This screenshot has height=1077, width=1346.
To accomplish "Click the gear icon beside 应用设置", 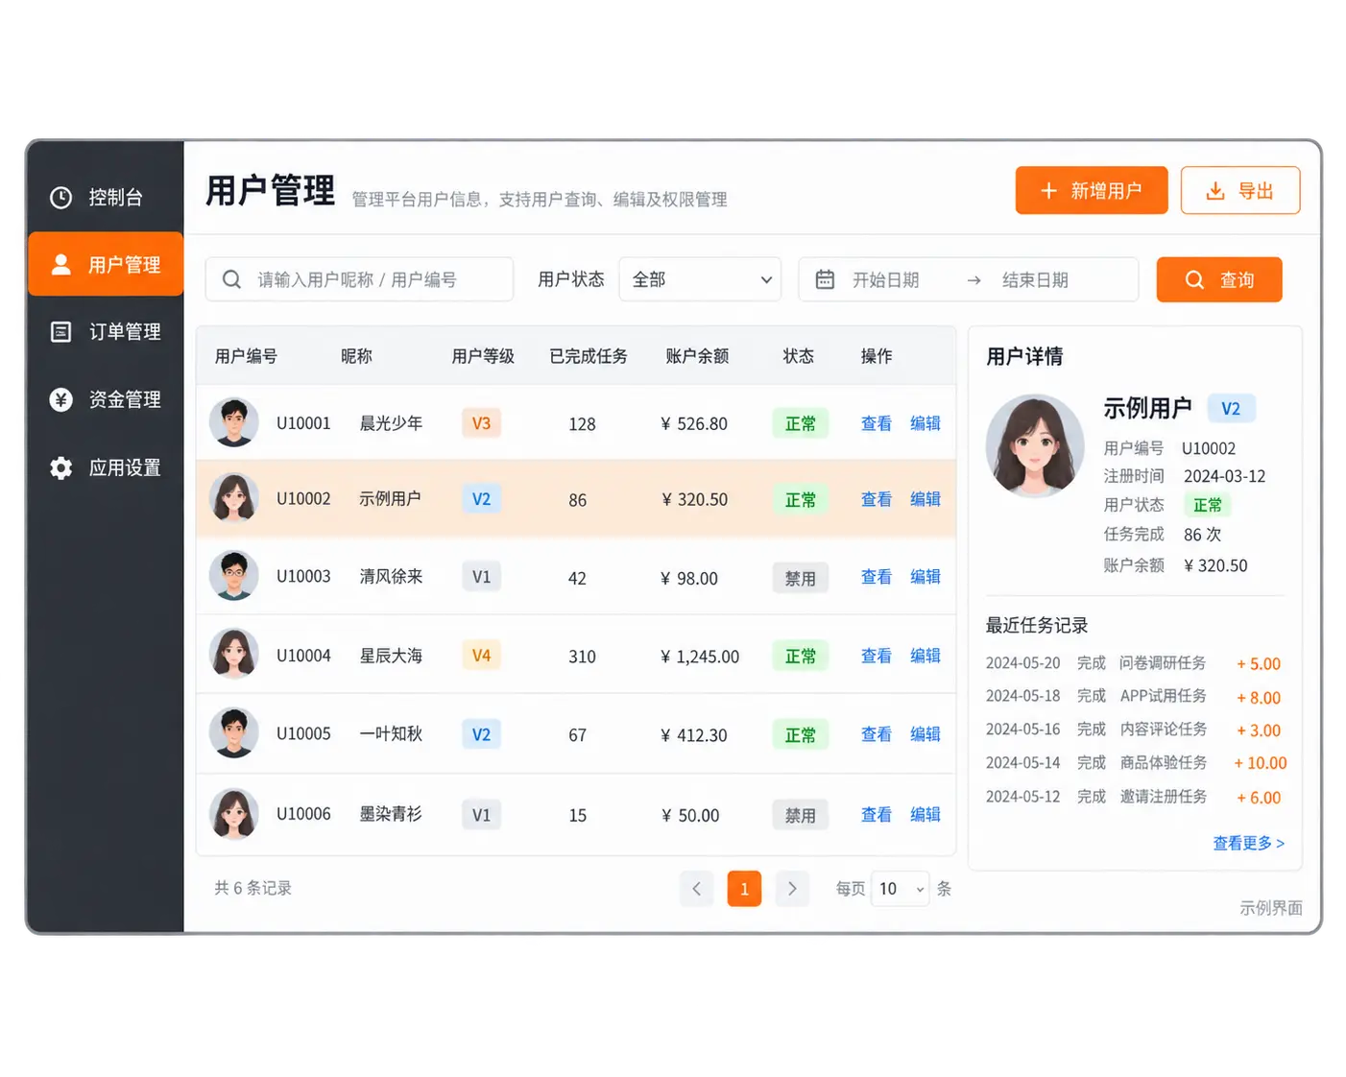I will 60,467.
